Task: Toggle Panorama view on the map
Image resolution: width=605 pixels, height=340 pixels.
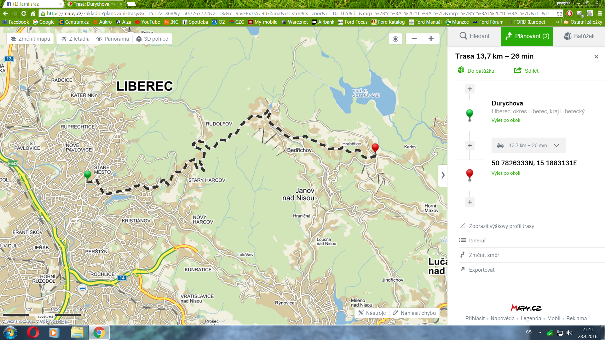Action: (113, 39)
